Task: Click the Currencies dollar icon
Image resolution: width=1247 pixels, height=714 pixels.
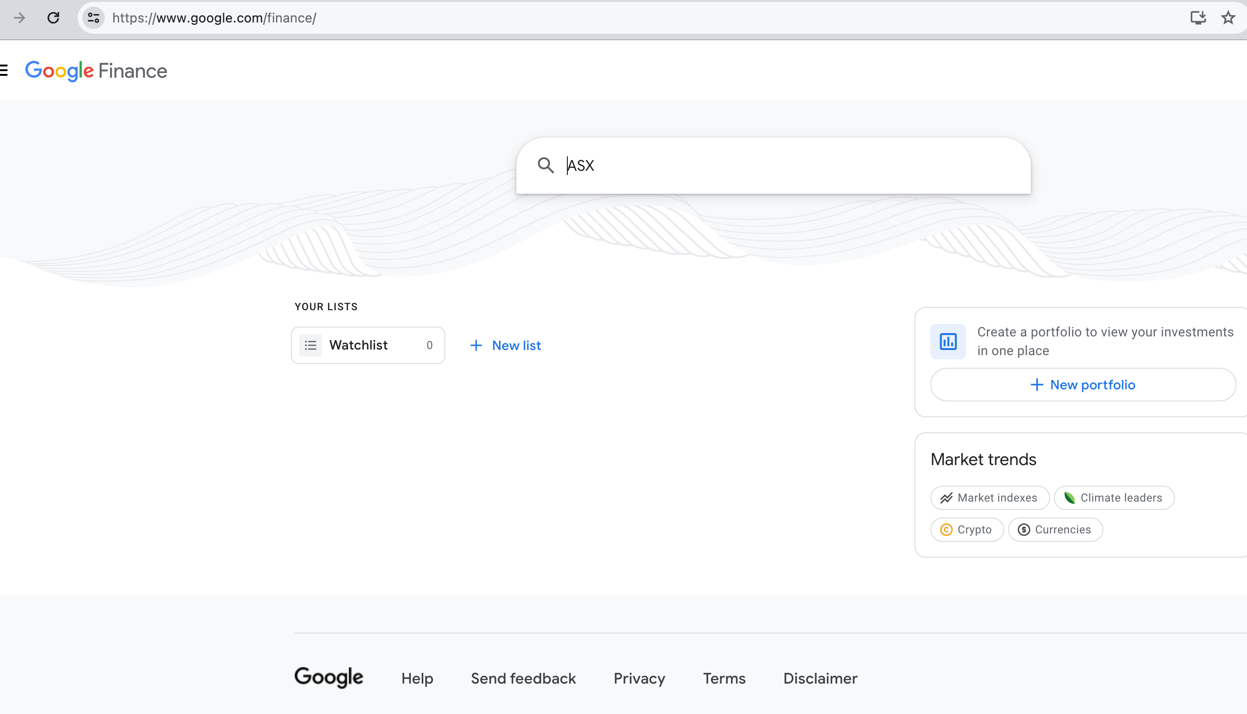Action: coord(1024,530)
